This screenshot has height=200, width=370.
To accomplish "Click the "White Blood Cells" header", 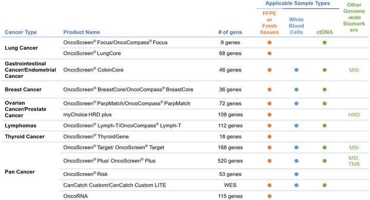I will [297, 26].
